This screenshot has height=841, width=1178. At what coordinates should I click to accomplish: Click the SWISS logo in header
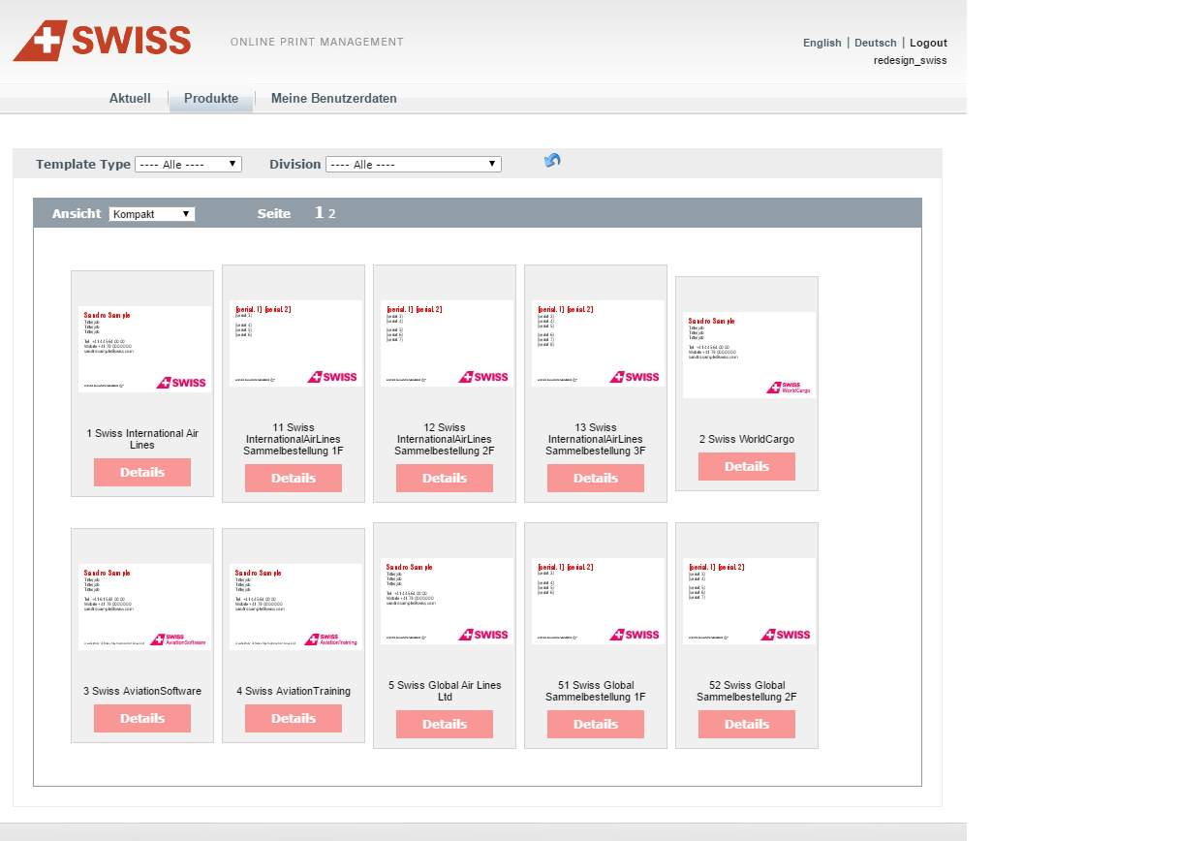point(102,41)
